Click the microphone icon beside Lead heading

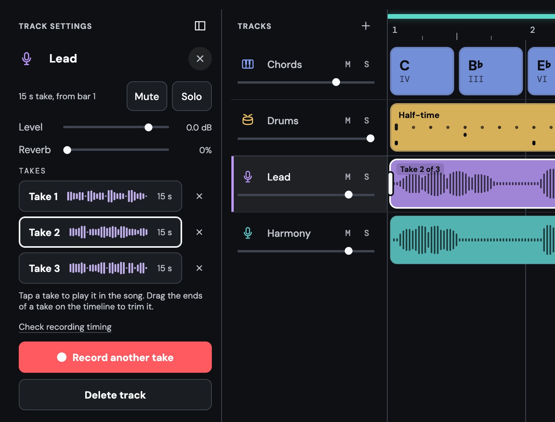point(27,59)
